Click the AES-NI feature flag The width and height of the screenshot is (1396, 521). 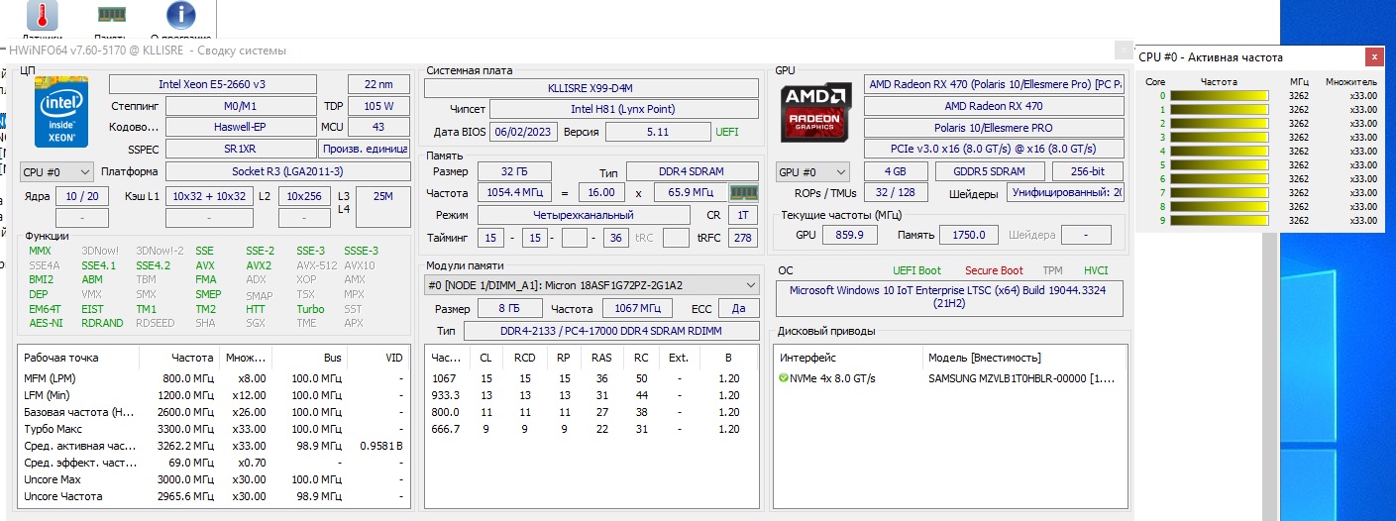click(47, 323)
